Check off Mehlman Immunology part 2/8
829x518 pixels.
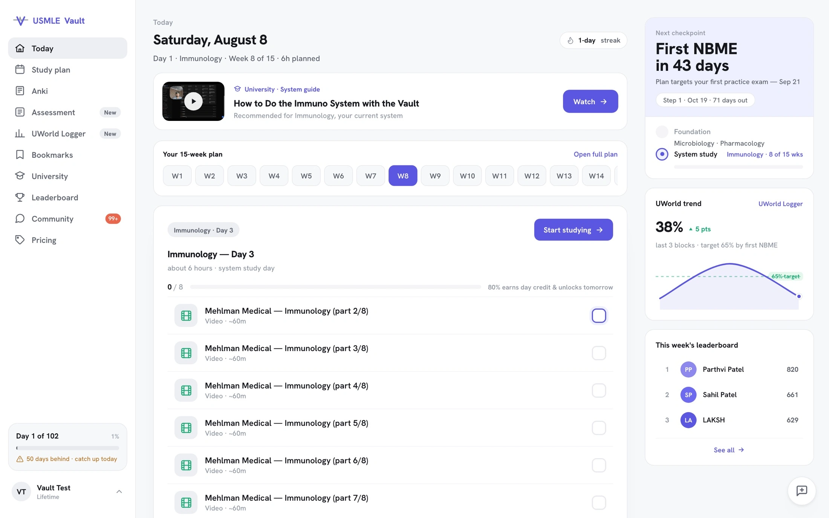pos(598,315)
